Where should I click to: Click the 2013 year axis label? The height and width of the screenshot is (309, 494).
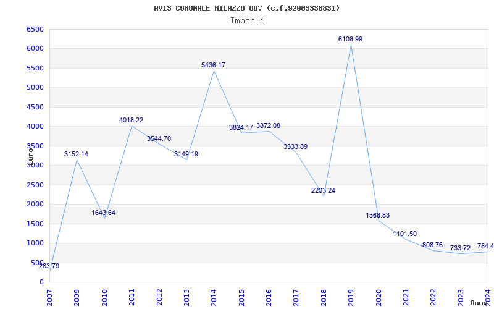tap(187, 297)
